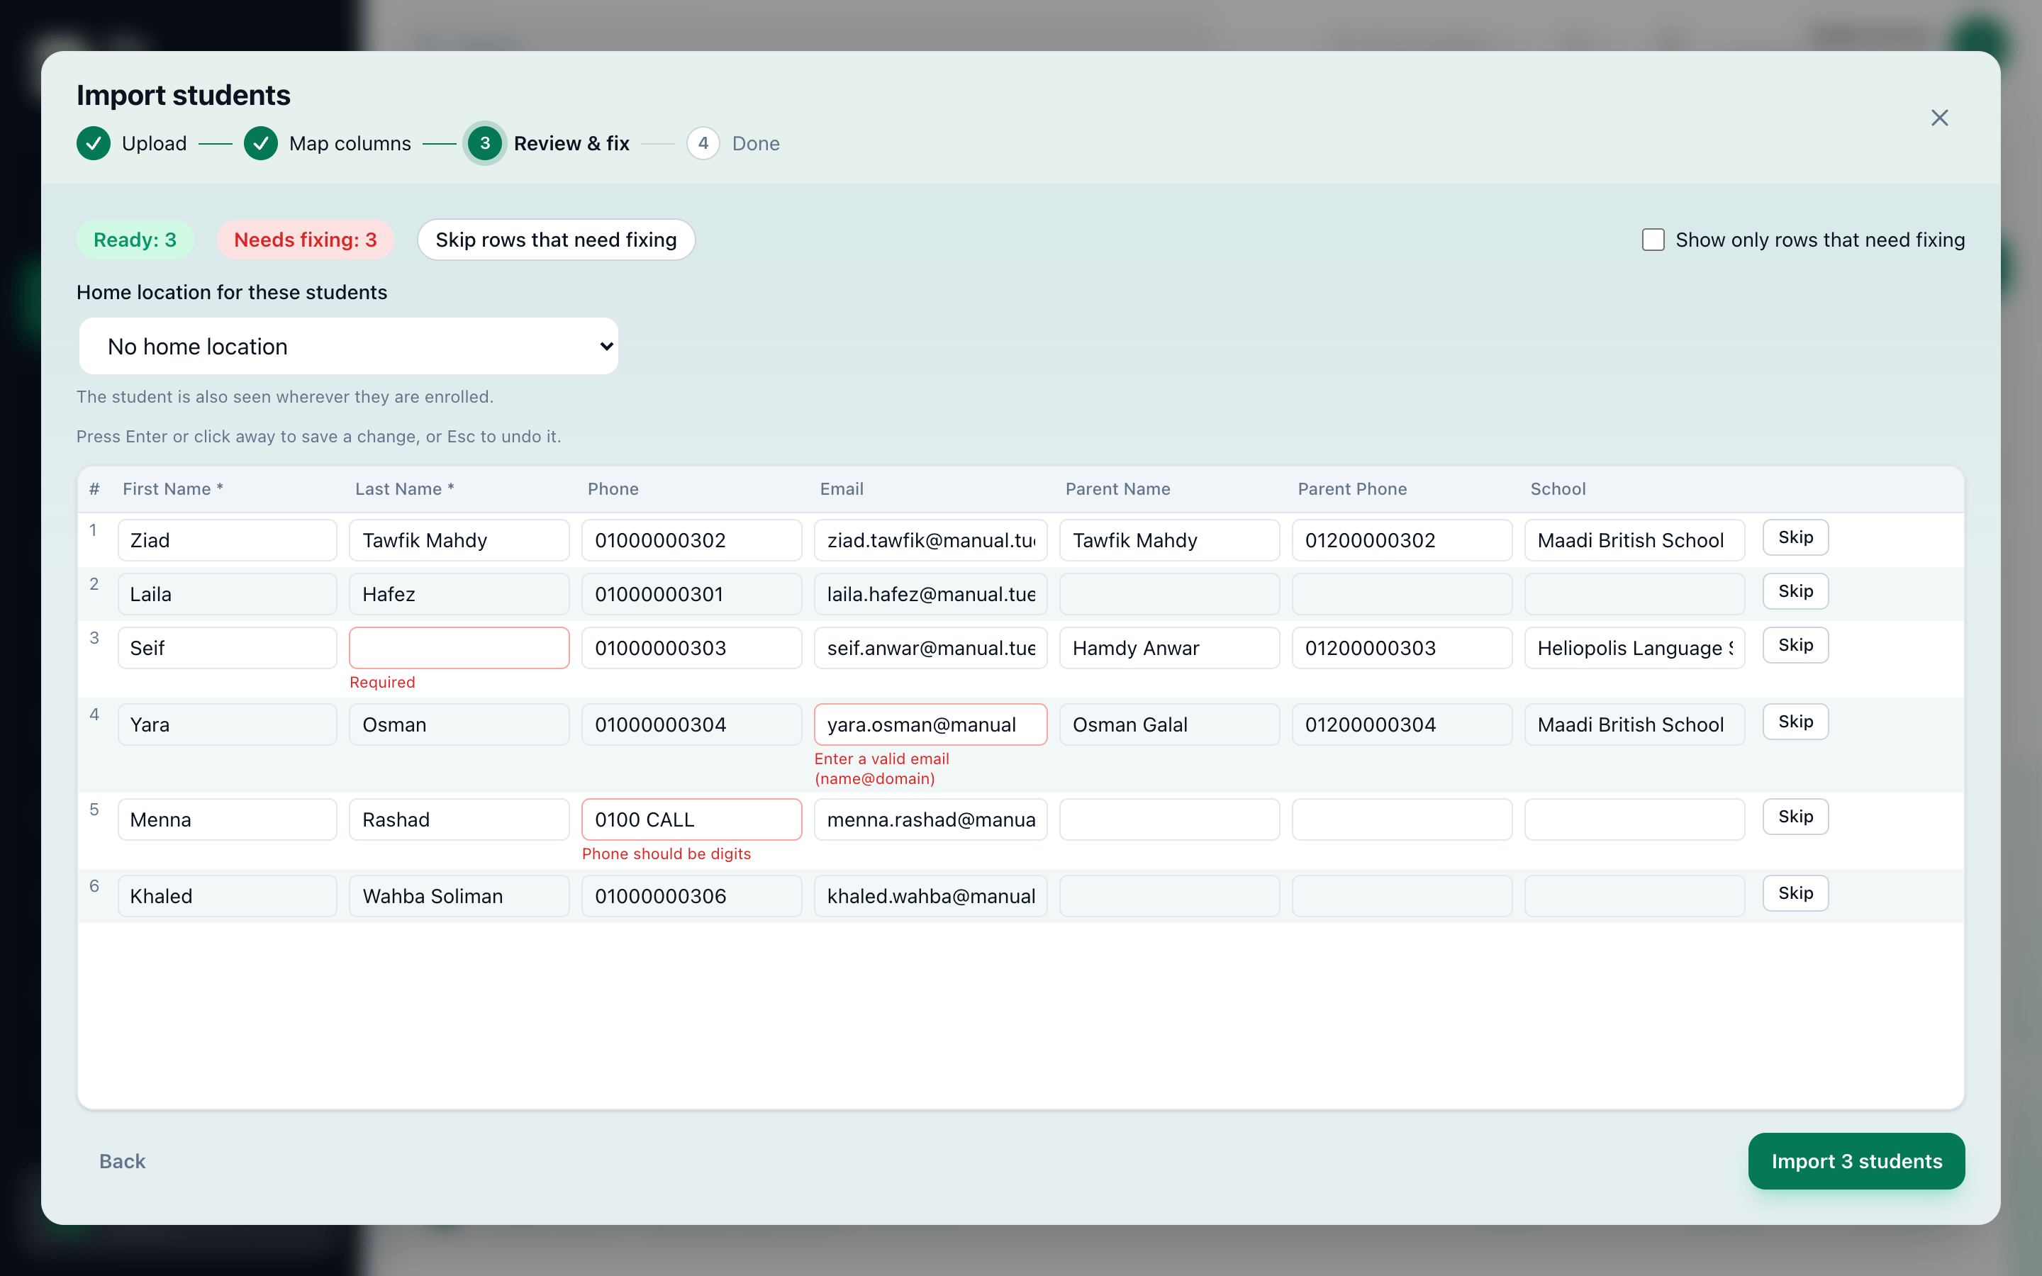Skip row 4 Yara
This screenshot has width=2042, height=1276.
(1795, 722)
